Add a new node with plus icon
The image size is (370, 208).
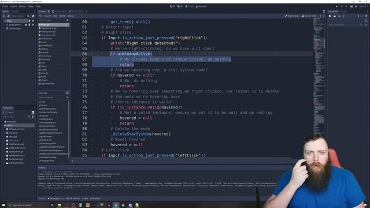(4, 16)
